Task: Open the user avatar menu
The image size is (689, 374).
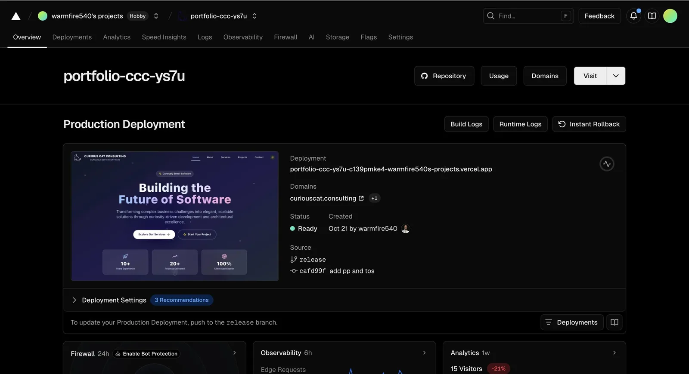Action: (670, 16)
